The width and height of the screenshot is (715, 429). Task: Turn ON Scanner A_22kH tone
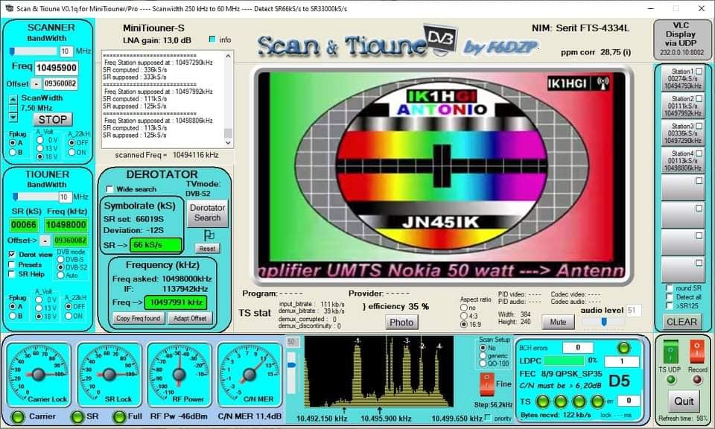(71, 152)
